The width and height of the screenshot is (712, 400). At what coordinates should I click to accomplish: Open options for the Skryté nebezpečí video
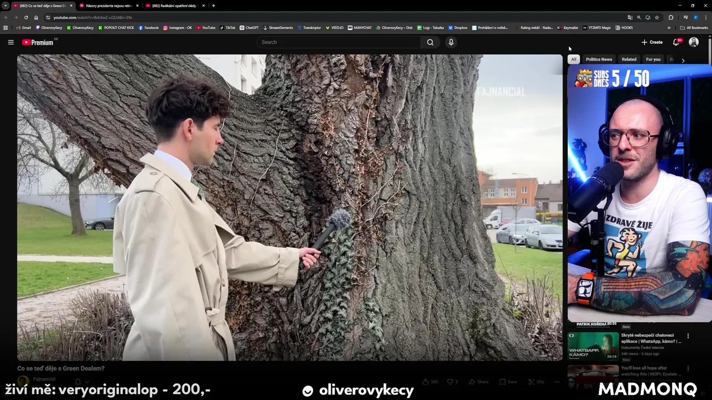(x=688, y=336)
